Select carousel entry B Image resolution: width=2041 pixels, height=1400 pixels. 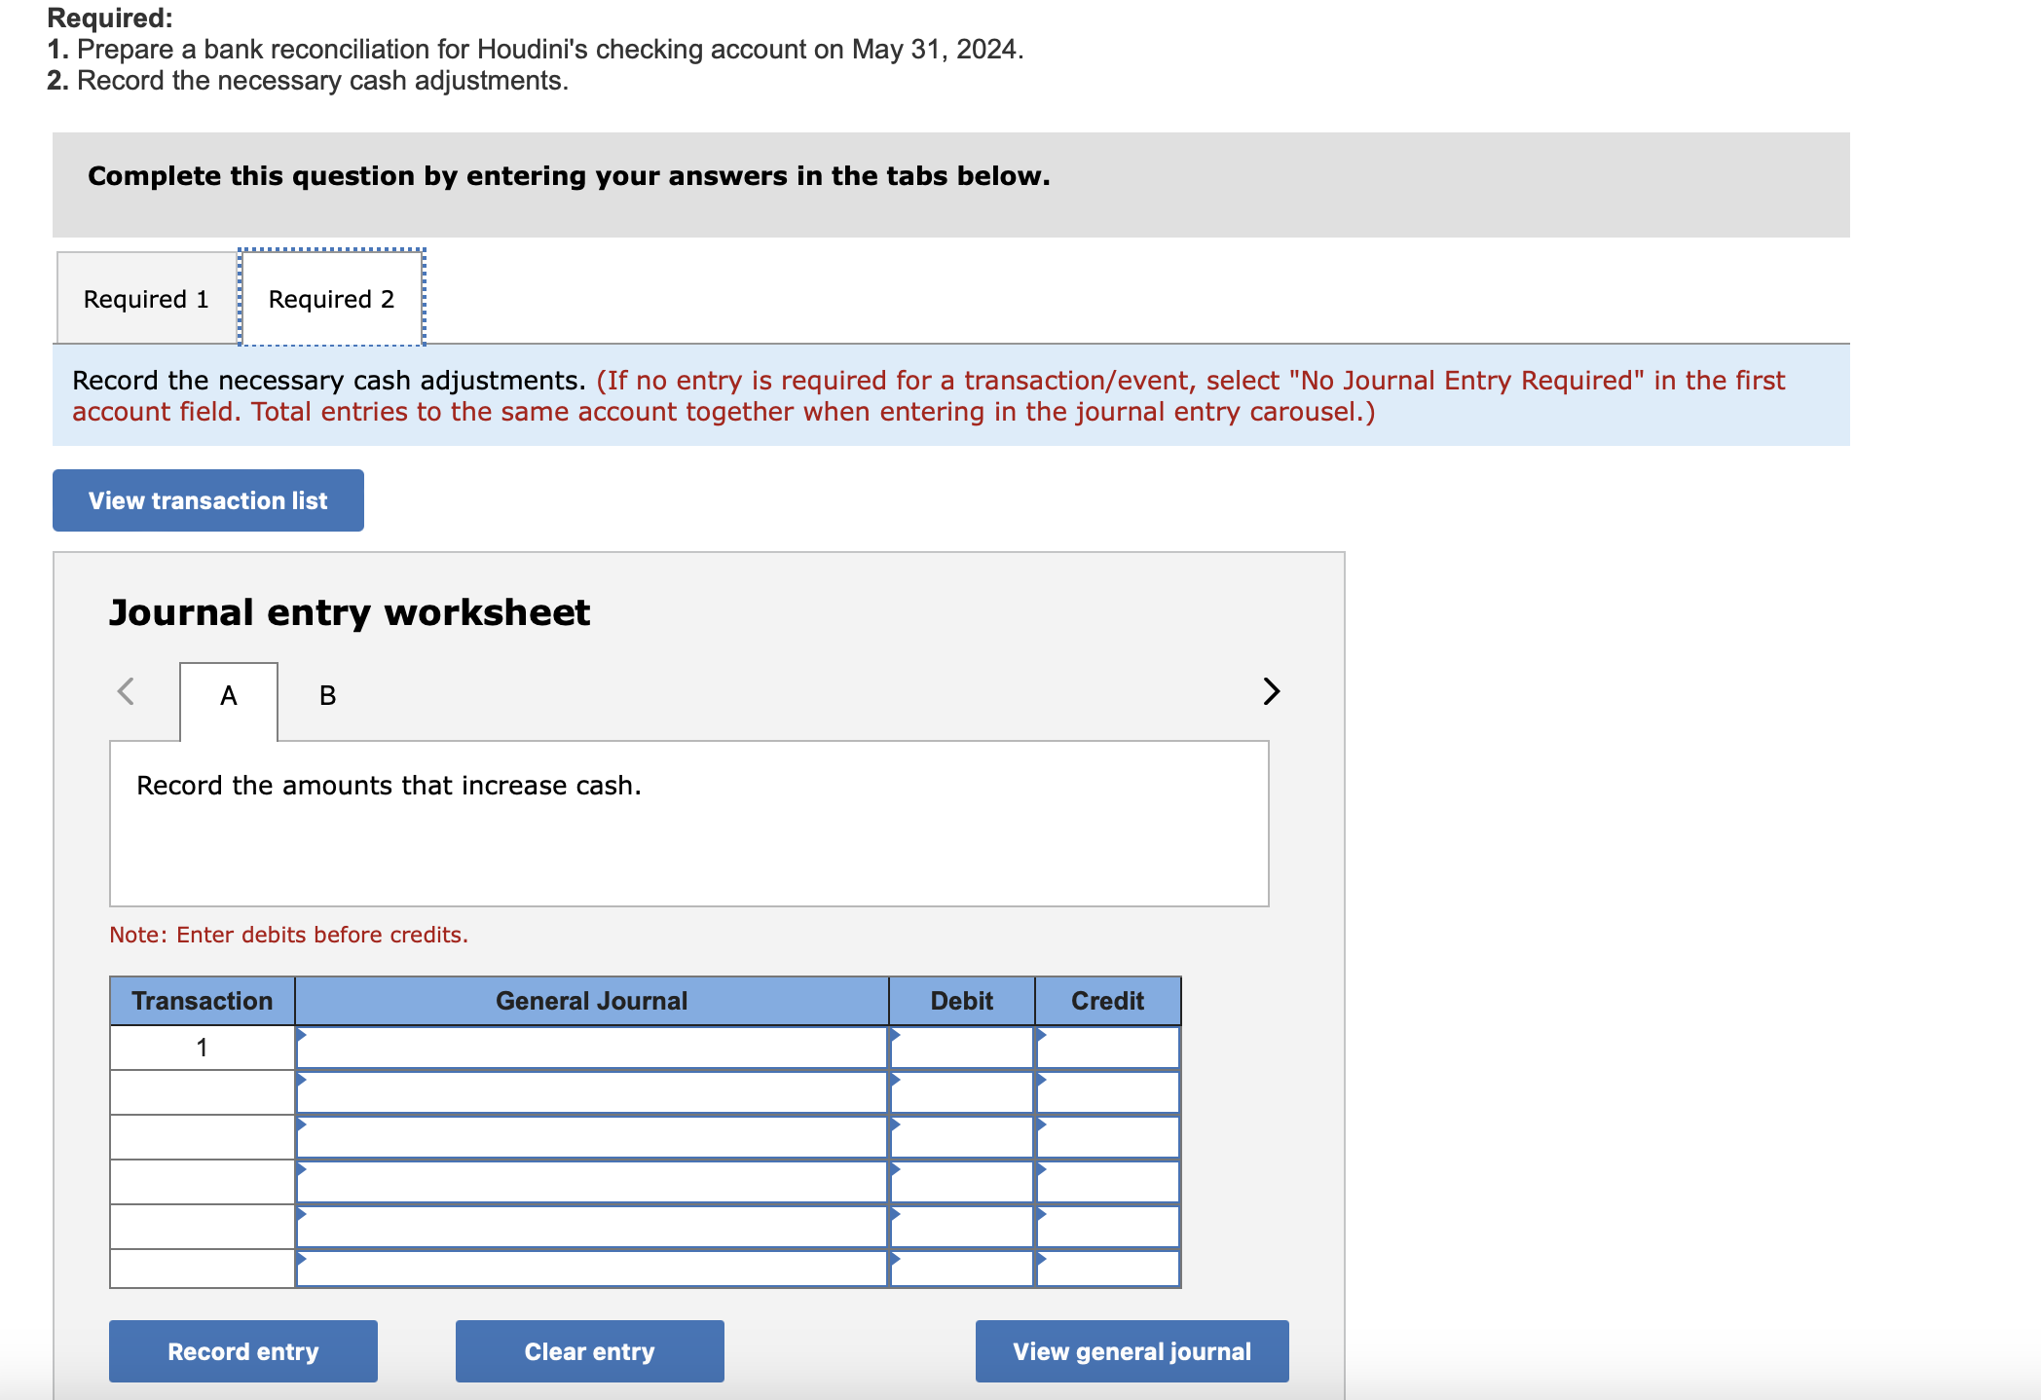(327, 695)
